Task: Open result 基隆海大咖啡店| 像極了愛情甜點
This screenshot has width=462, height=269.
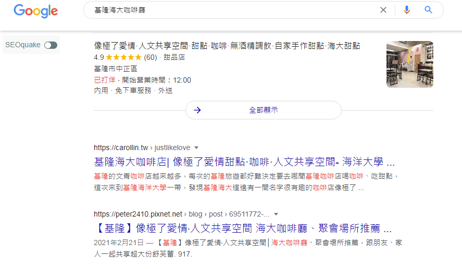Action: click(244, 162)
